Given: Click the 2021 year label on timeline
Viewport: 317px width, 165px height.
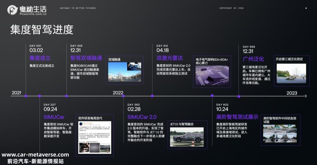Looking at the screenshot, I should pyautogui.click(x=16, y=93).
